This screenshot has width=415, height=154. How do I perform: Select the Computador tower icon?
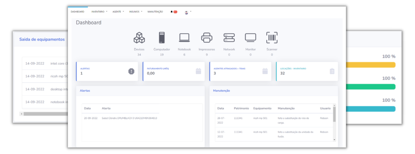click(162, 38)
